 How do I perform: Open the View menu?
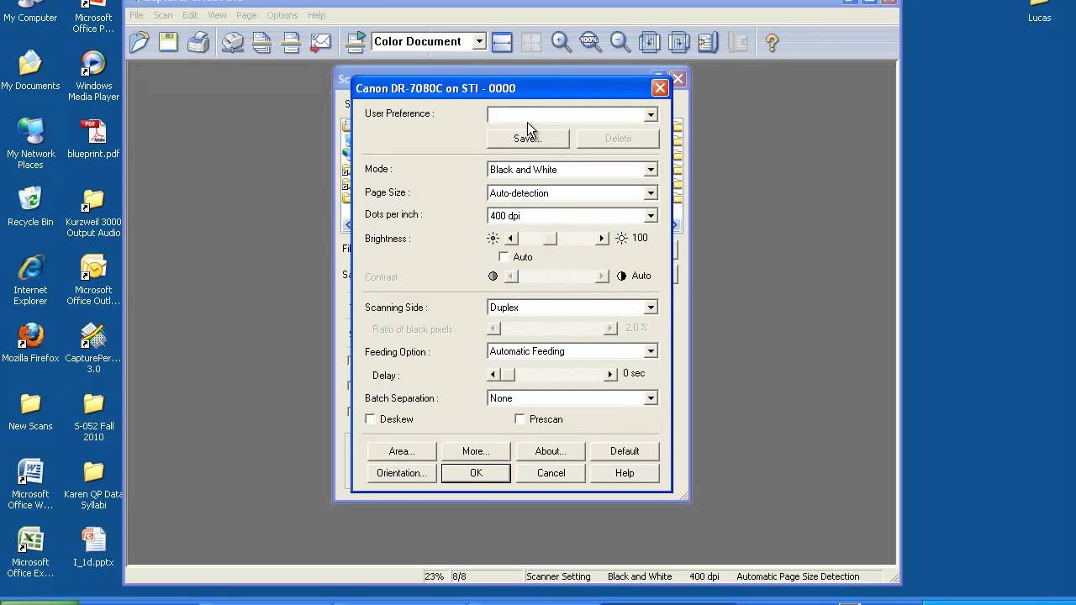coord(217,15)
